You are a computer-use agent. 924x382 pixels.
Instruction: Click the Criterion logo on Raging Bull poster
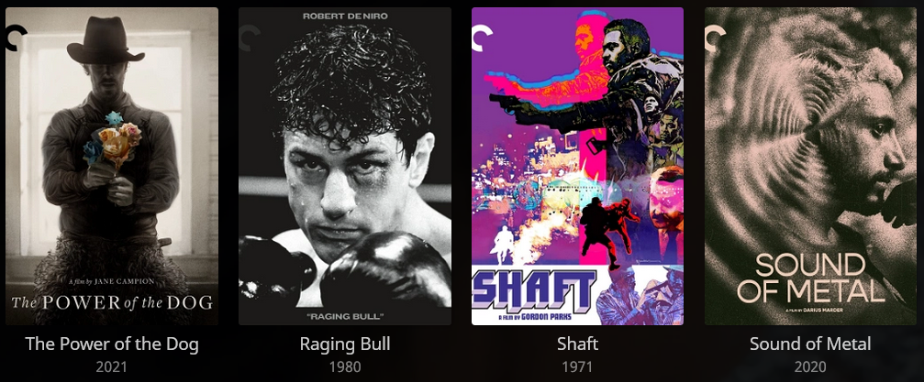tap(250, 38)
